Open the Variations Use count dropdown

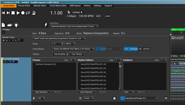coord(163,60)
